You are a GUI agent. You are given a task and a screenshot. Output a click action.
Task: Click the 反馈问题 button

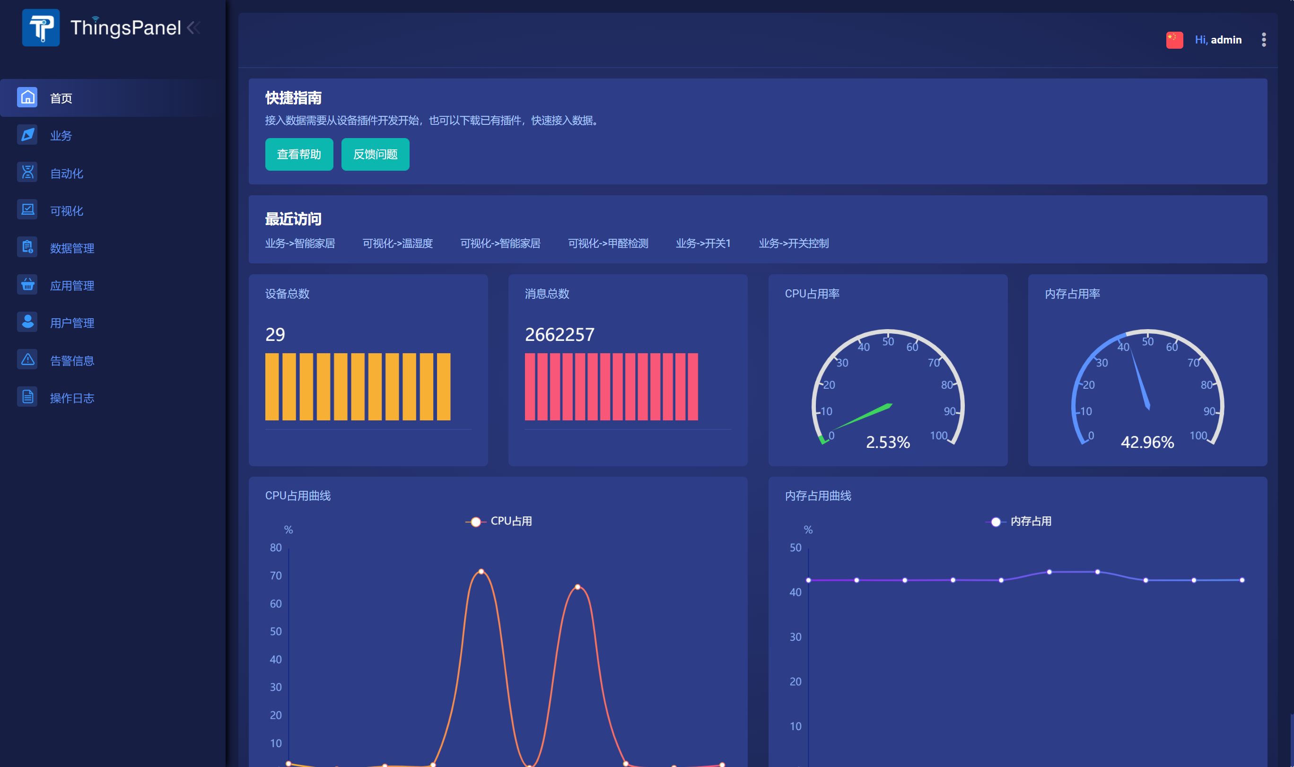(375, 154)
